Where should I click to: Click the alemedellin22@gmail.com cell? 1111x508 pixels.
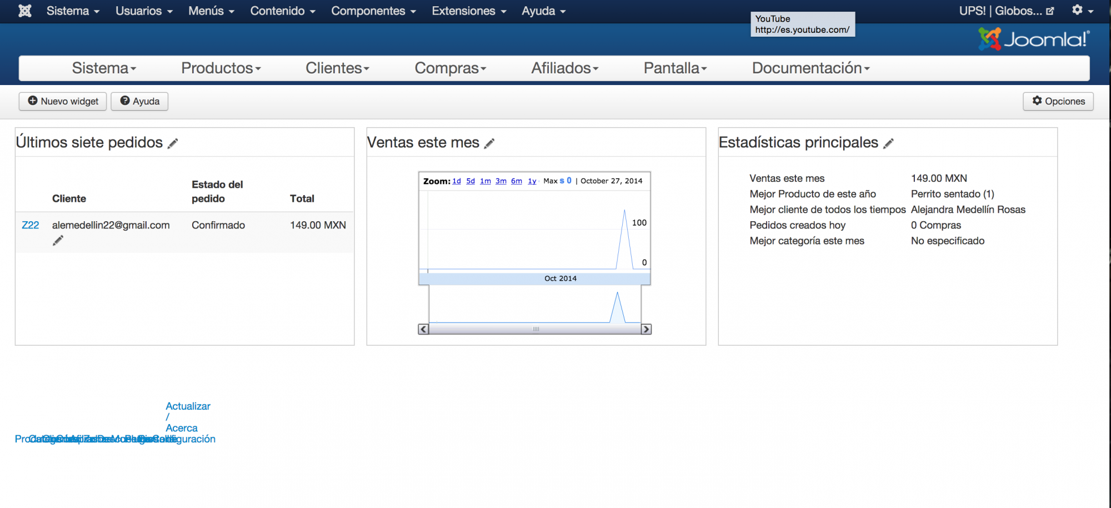[111, 225]
